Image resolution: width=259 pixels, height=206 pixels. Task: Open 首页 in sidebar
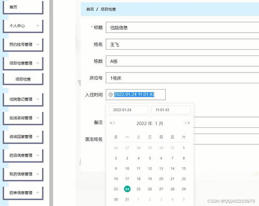coord(23,7)
